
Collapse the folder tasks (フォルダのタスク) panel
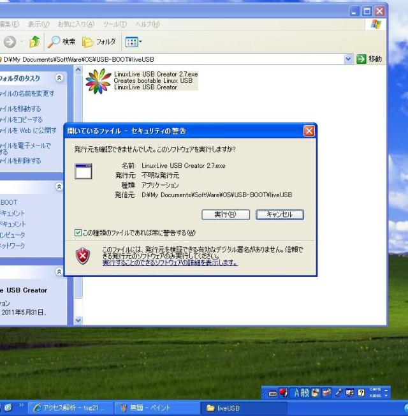[60, 78]
